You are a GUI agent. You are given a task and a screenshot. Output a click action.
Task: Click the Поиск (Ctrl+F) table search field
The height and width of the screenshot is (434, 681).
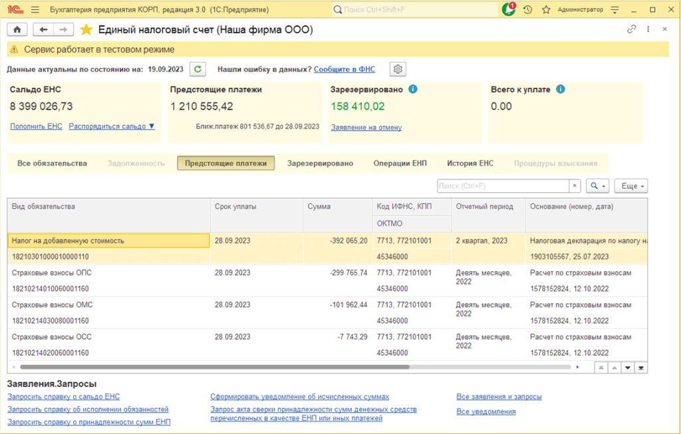502,186
